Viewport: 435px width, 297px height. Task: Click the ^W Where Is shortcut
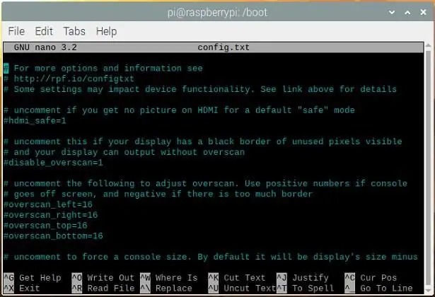168,278
